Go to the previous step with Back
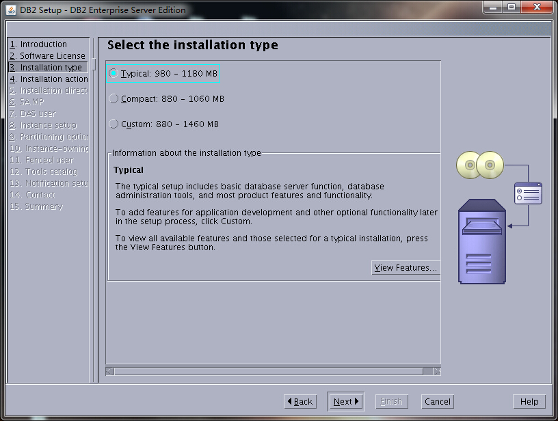Screen dimensions: 558x421 pyautogui.click(x=300, y=402)
